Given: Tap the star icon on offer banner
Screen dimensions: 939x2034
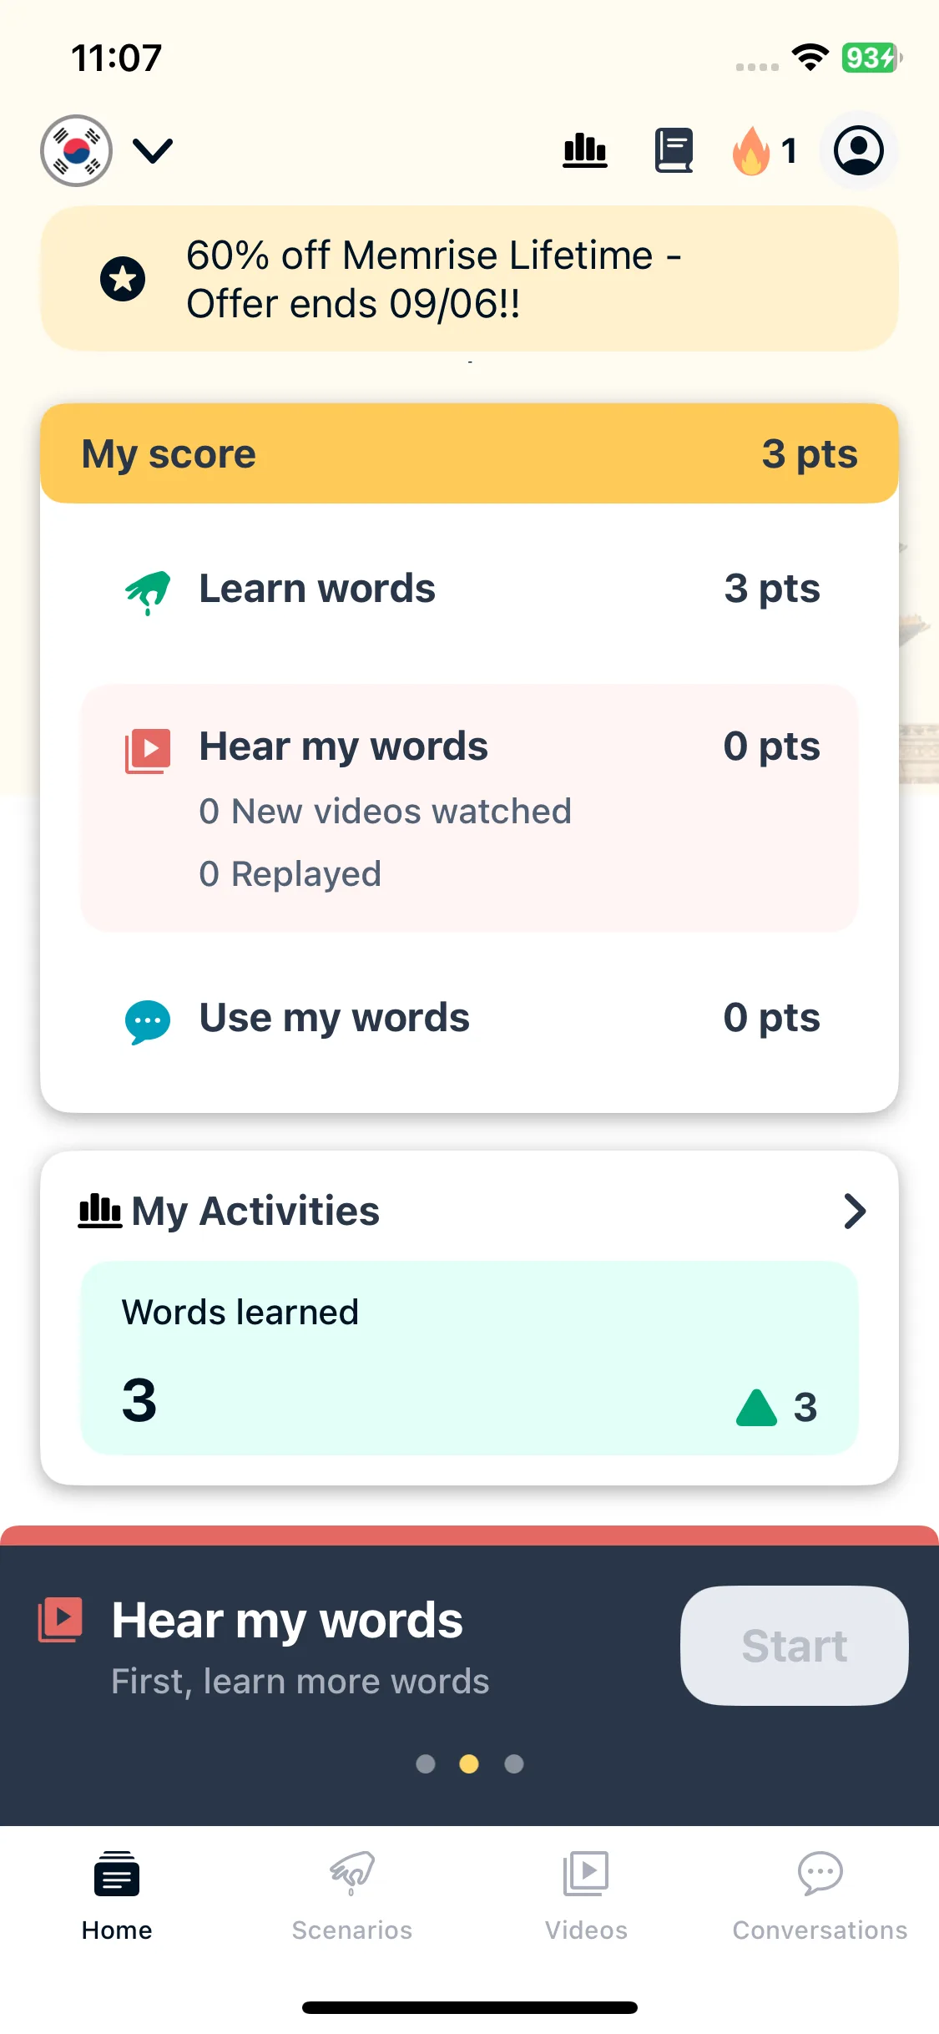Looking at the screenshot, I should click(123, 279).
